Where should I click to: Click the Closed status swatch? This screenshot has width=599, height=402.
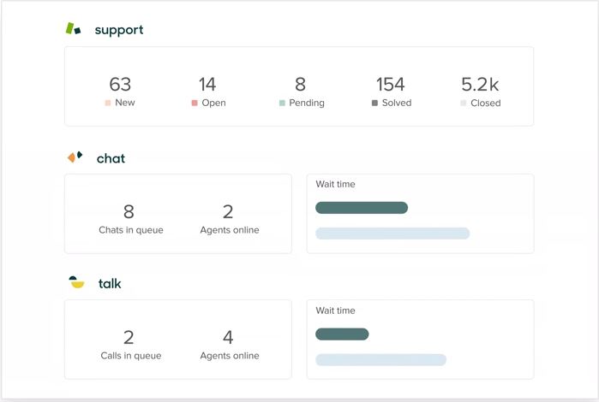pyautogui.click(x=463, y=103)
